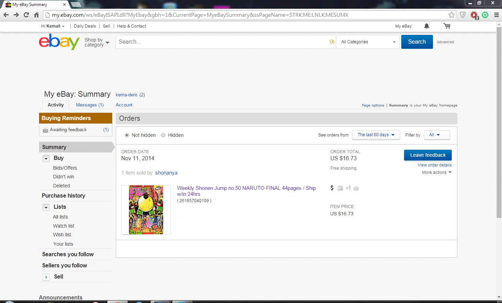Open feedback score (2) link

click(142, 95)
